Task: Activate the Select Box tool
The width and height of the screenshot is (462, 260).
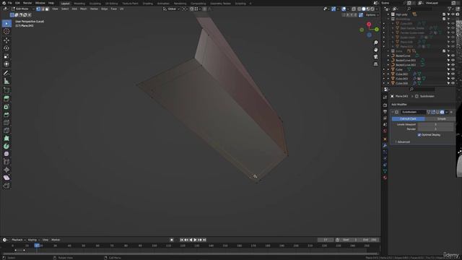Action: (x=6, y=23)
